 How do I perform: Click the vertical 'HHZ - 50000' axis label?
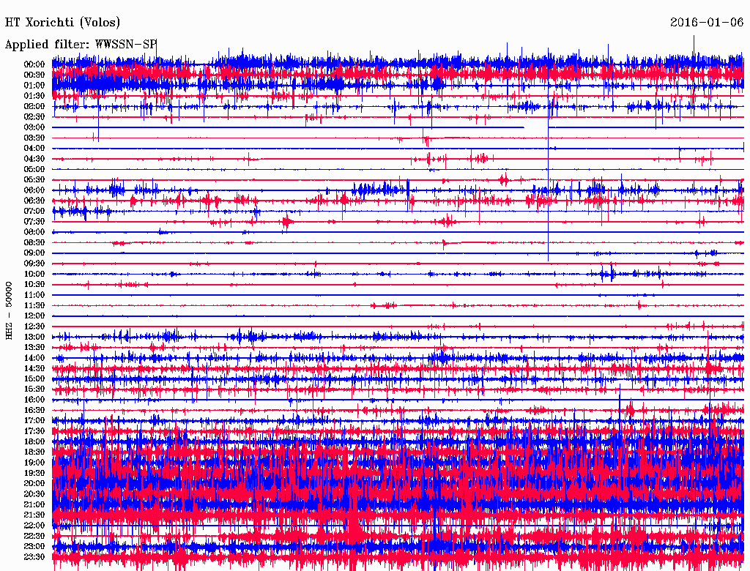(x=9, y=311)
